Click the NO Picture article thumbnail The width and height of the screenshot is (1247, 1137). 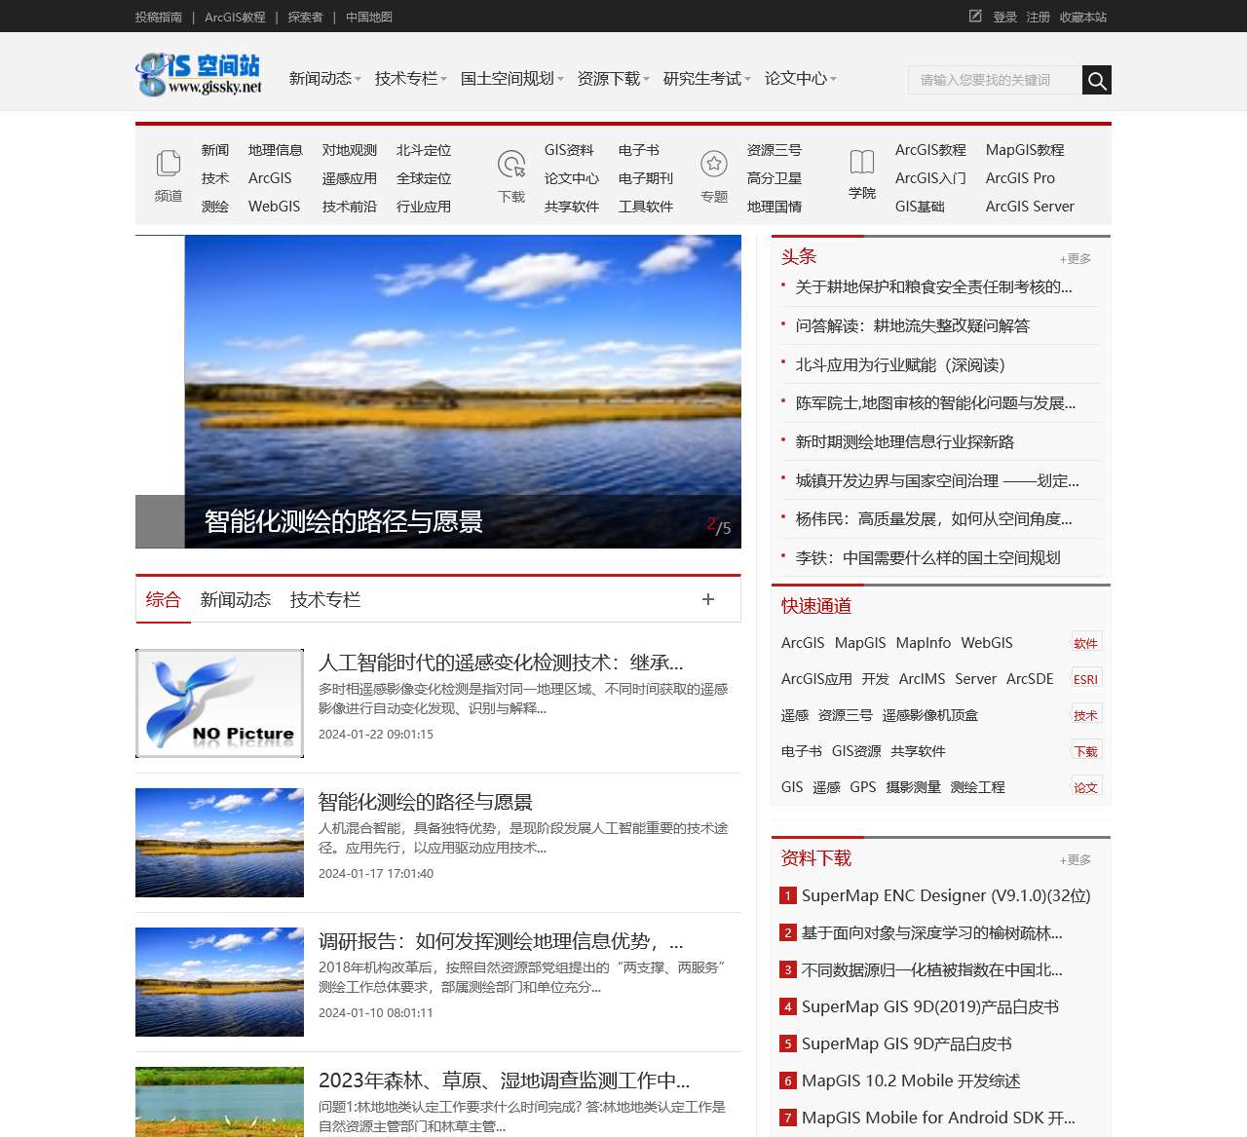click(218, 702)
